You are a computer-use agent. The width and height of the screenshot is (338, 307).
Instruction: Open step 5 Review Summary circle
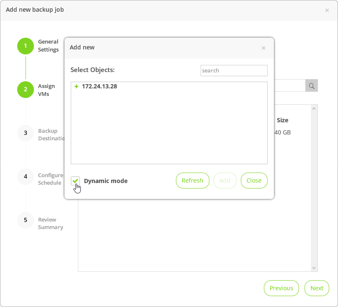click(26, 220)
